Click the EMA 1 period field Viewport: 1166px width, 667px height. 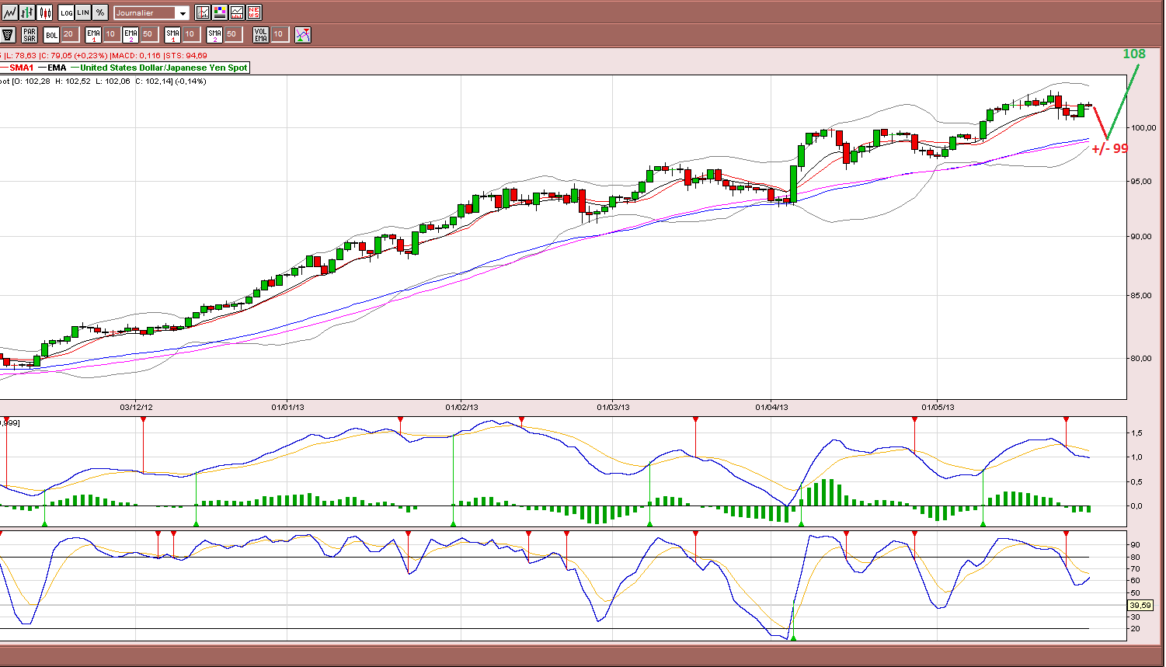(x=112, y=34)
